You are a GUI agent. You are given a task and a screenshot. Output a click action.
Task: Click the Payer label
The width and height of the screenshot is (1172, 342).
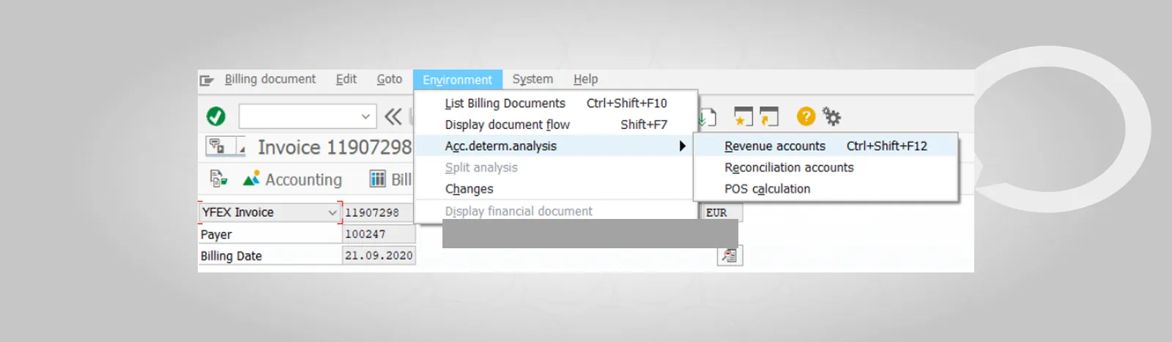(x=216, y=234)
